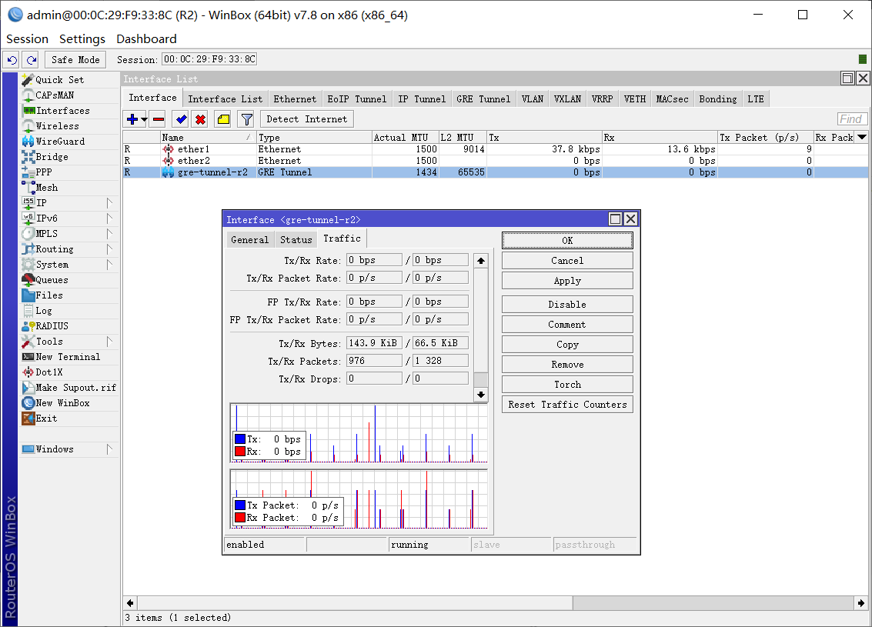Open RADIUS from sidebar

point(52,326)
